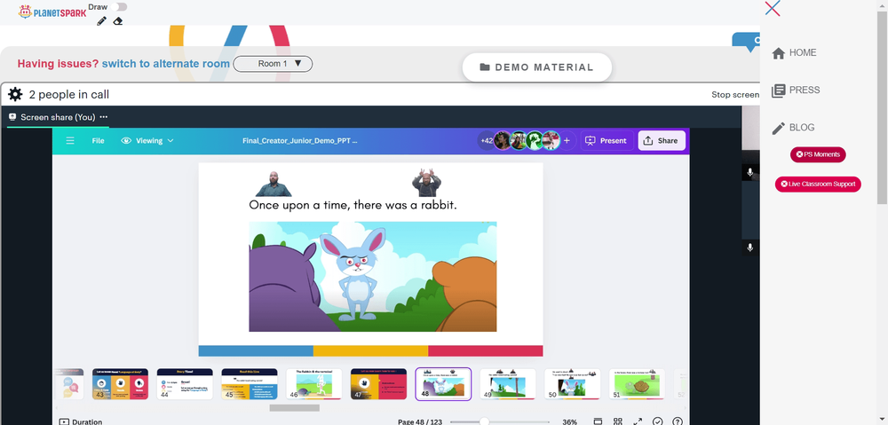Click 'Once upon a time' slide text
This screenshot has height=425, width=888.
(353, 205)
